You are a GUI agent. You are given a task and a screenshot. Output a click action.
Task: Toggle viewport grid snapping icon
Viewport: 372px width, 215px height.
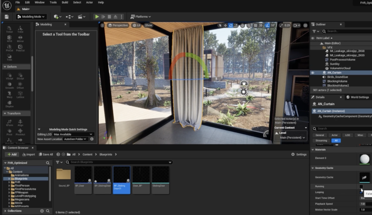[256, 25]
